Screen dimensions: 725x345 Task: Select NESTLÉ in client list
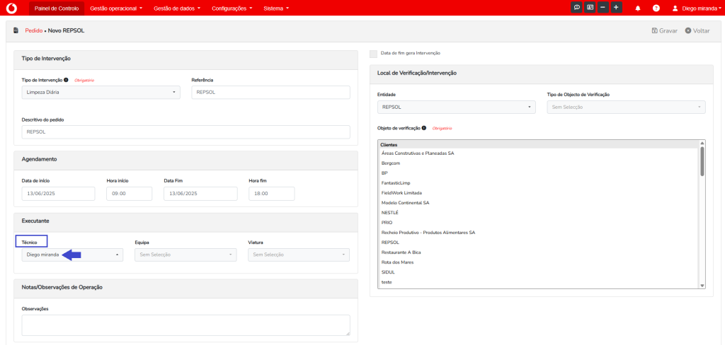[390, 213]
